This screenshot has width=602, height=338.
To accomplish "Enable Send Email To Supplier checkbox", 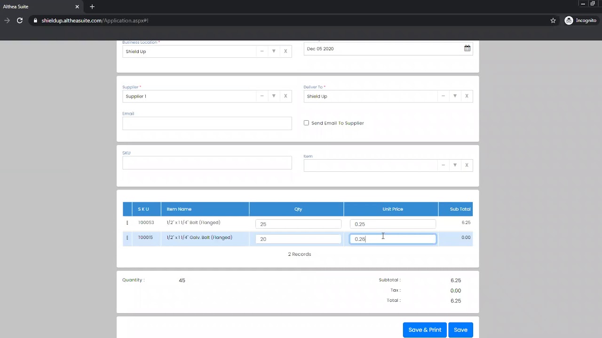I will point(306,123).
